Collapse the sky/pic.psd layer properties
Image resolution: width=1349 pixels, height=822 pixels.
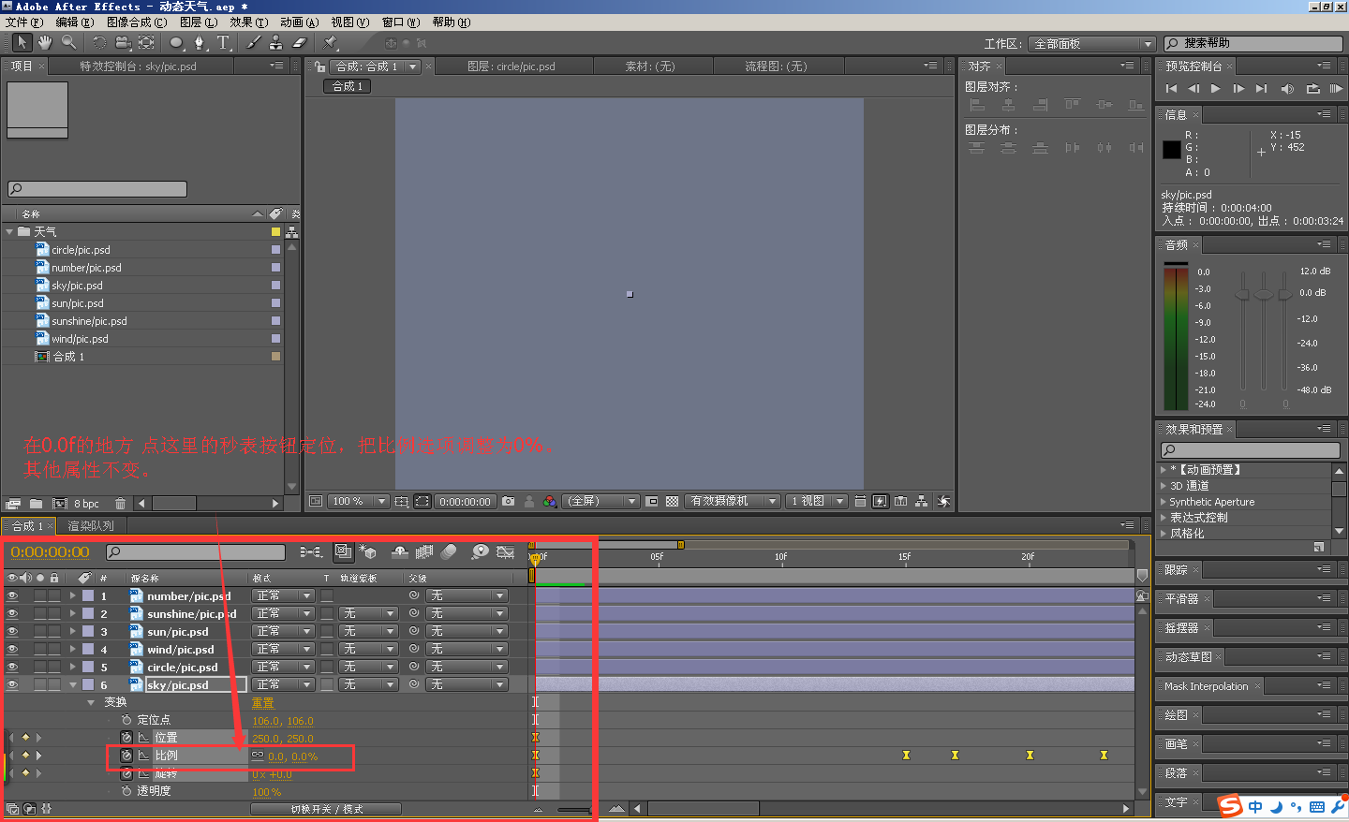[x=72, y=684]
